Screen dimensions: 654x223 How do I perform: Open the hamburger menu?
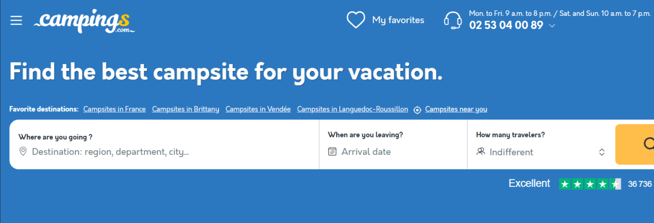pos(16,20)
